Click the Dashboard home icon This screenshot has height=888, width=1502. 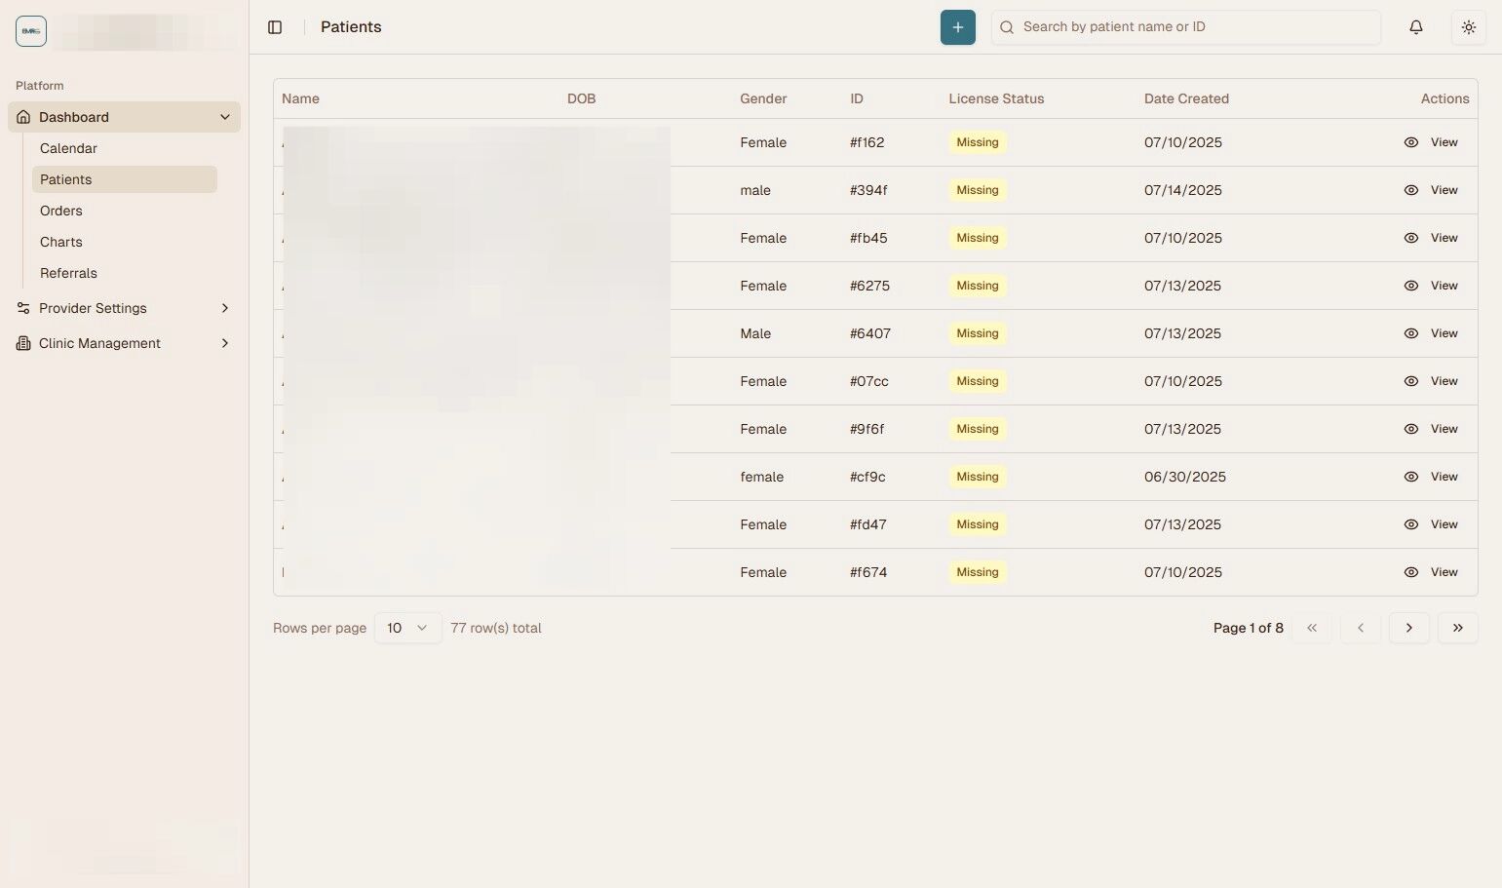23,117
